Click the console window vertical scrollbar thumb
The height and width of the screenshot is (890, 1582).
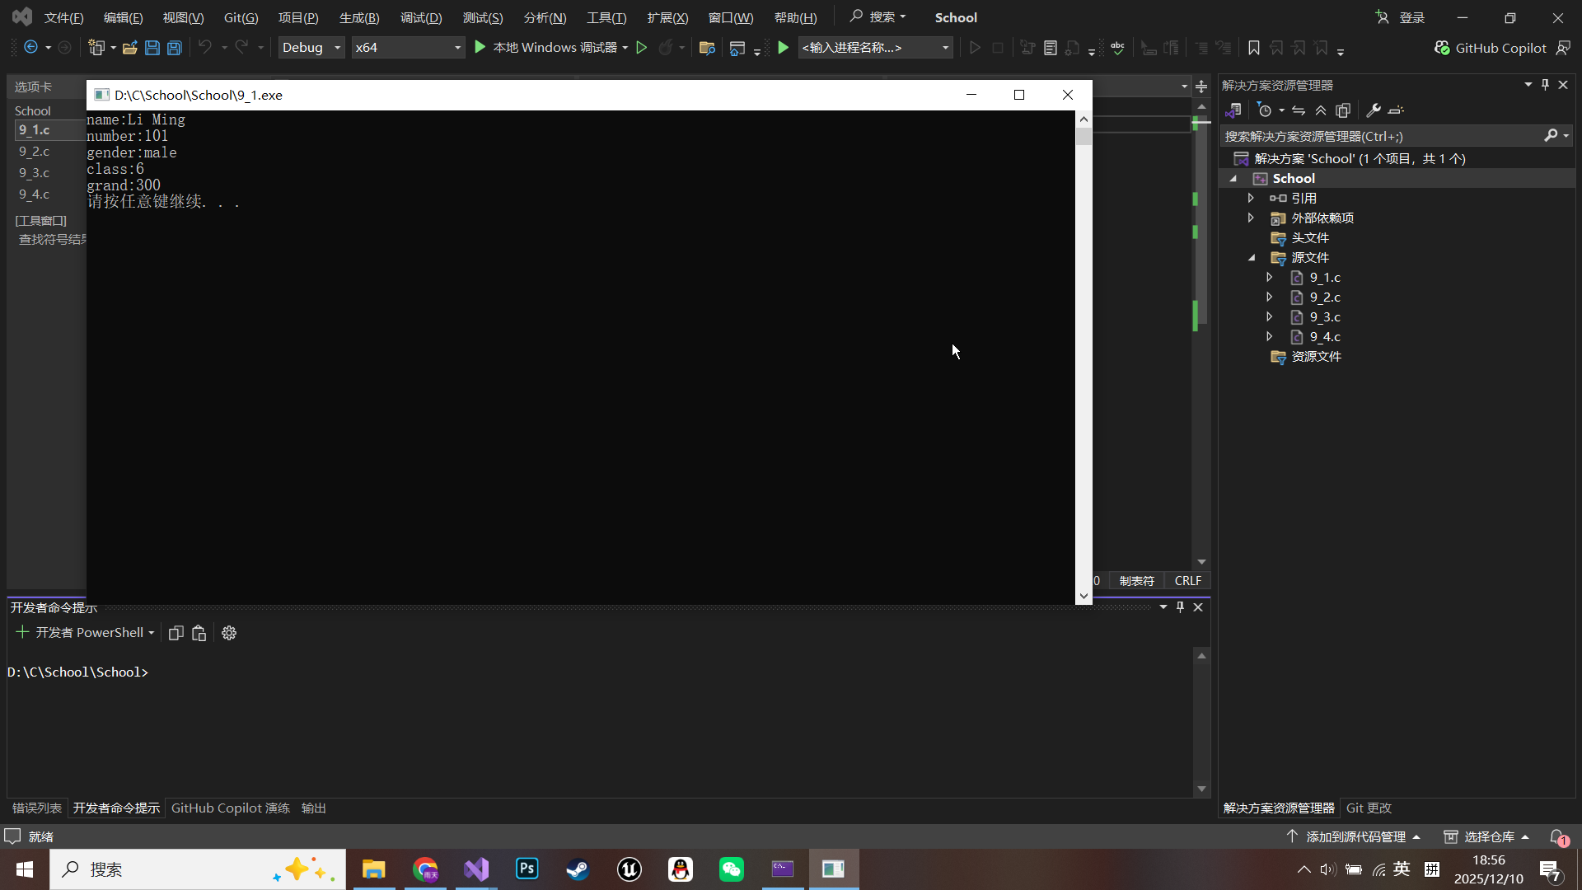tap(1084, 136)
